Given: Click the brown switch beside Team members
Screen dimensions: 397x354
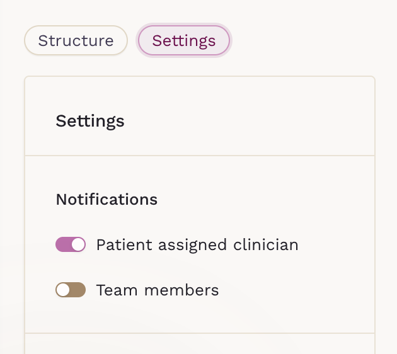Looking at the screenshot, I should pyautogui.click(x=71, y=290).
